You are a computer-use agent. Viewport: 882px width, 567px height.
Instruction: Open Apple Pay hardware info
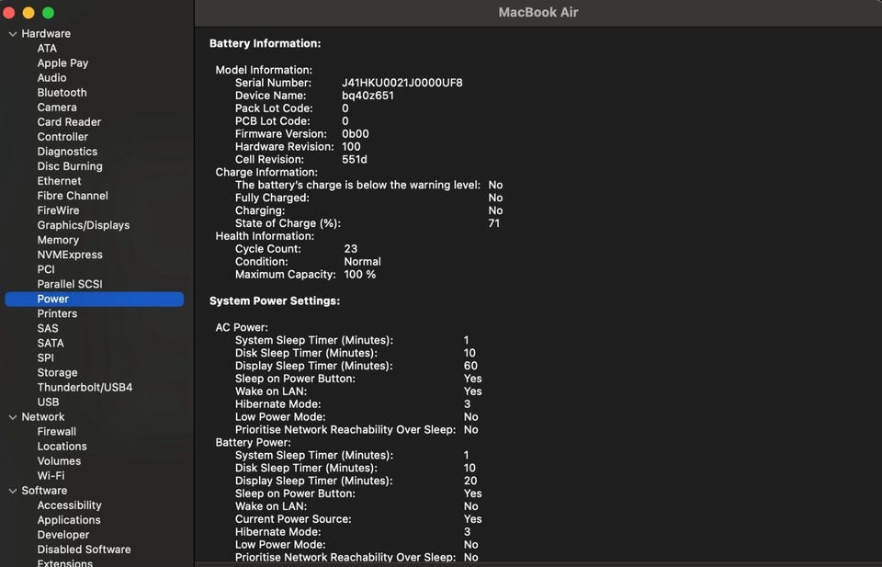click(62, 63)
